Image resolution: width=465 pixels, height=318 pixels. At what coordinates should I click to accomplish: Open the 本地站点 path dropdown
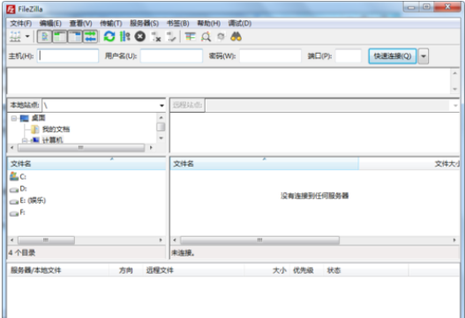coord(161,106)
